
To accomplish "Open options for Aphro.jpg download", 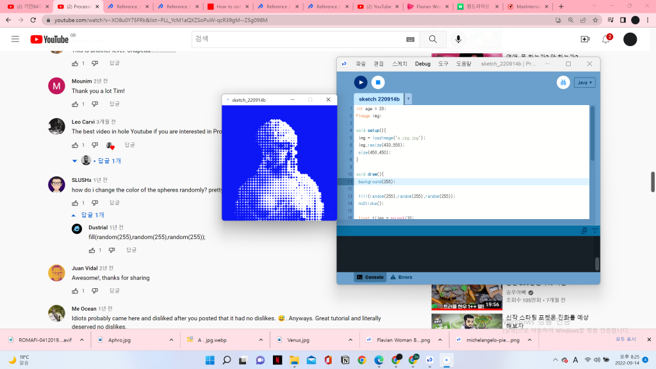I will pos(172,340).
